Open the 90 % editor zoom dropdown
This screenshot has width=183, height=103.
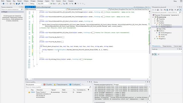[28, 79]
